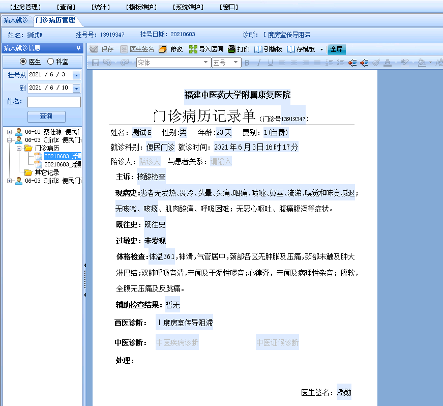Click the 请输入 relationship field
443x406 pixels.
[x=221, y=161]
